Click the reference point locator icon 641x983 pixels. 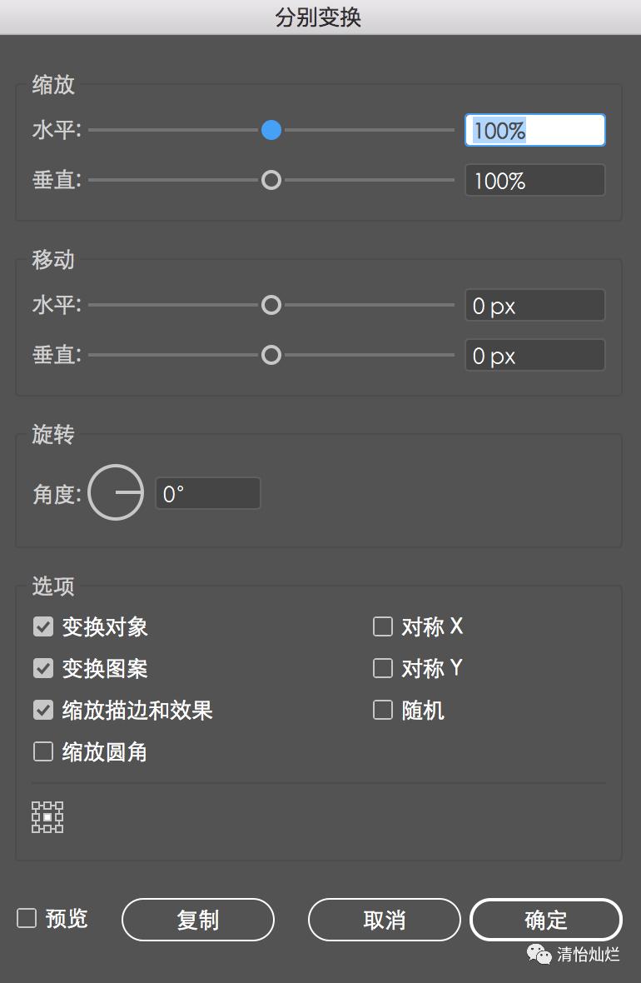coord(47,817)
